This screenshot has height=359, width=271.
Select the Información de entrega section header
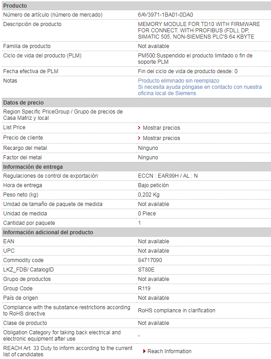(x=136, y=166)
